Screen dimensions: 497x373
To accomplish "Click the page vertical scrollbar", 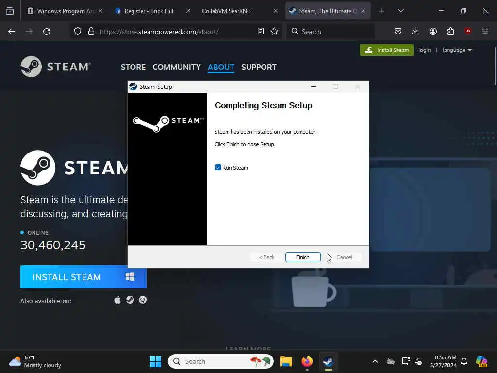I will pyautogui.click(x=495, y=66).
